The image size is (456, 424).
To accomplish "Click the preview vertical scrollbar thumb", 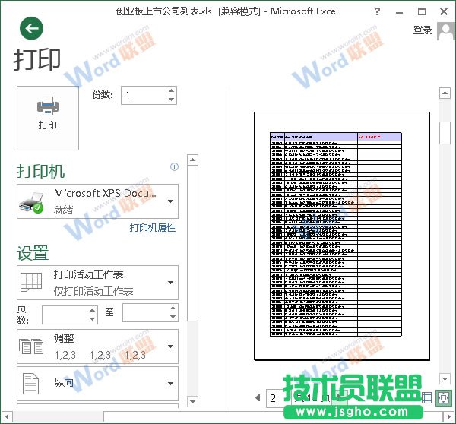I will pyautogui.click(x=445, y=133).
